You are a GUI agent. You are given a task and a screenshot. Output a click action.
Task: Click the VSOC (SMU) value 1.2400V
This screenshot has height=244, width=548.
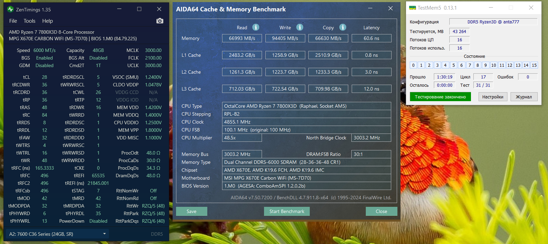click(153, 77)
